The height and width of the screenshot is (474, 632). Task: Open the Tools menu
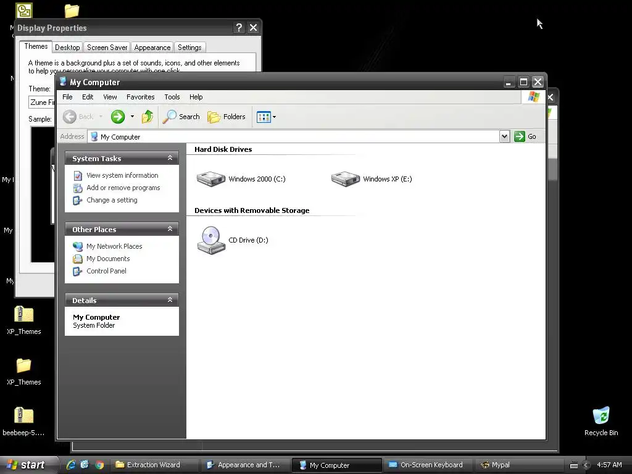point(172,97)
